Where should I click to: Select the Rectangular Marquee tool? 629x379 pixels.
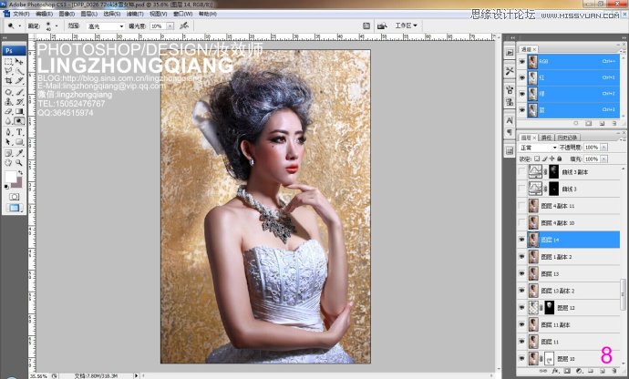pyautogui.click(x=8, y=62)
